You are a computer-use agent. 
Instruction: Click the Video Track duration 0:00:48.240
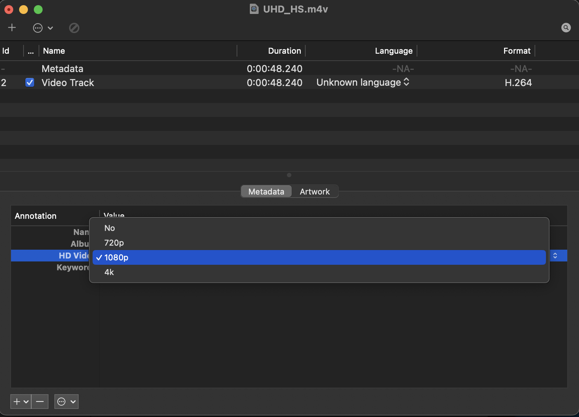[274, 83]
